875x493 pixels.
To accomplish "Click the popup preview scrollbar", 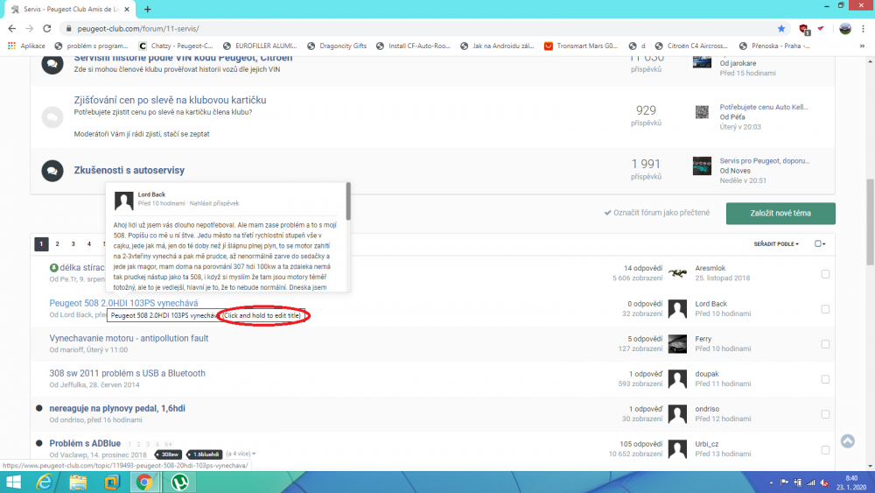I will (348, 201).
